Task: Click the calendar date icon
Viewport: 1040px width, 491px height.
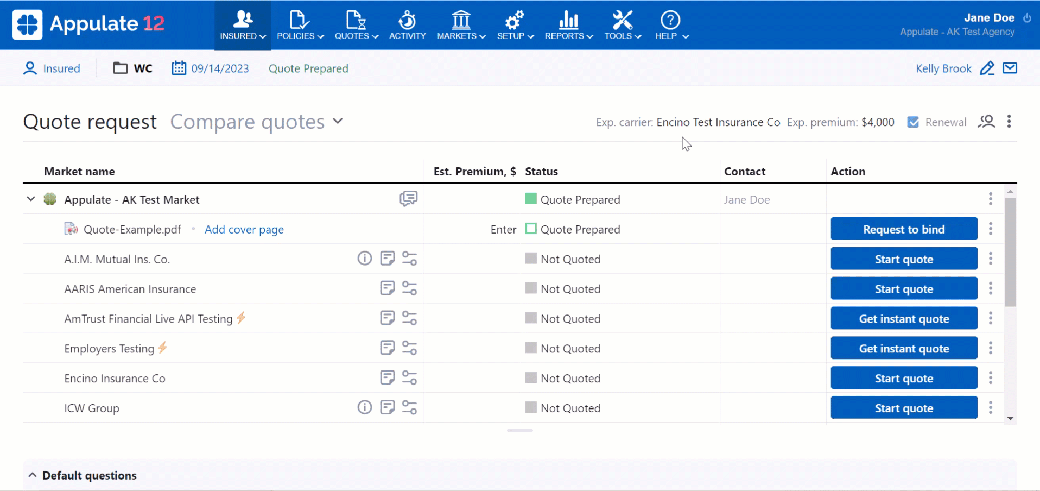Action: click(x=179, y=68)
